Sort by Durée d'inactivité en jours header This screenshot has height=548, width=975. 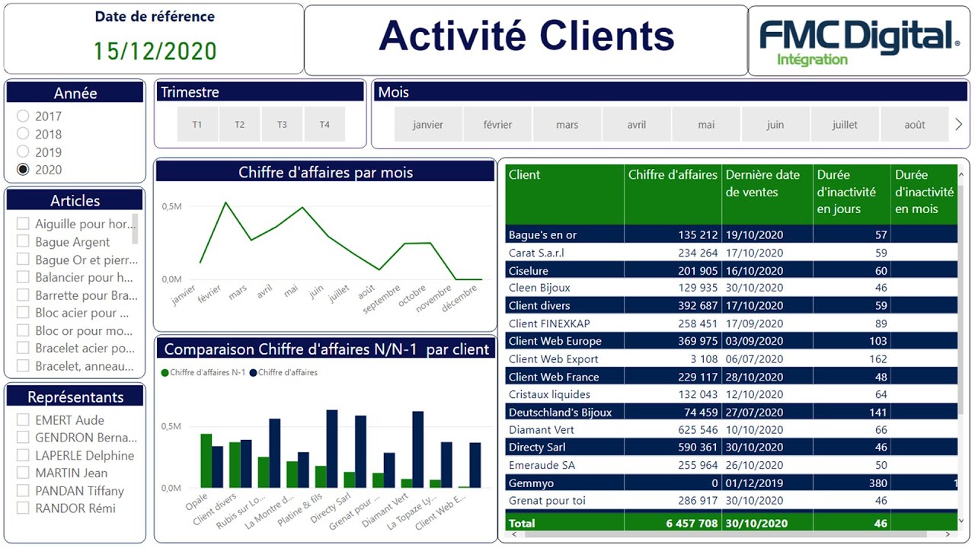852,194
